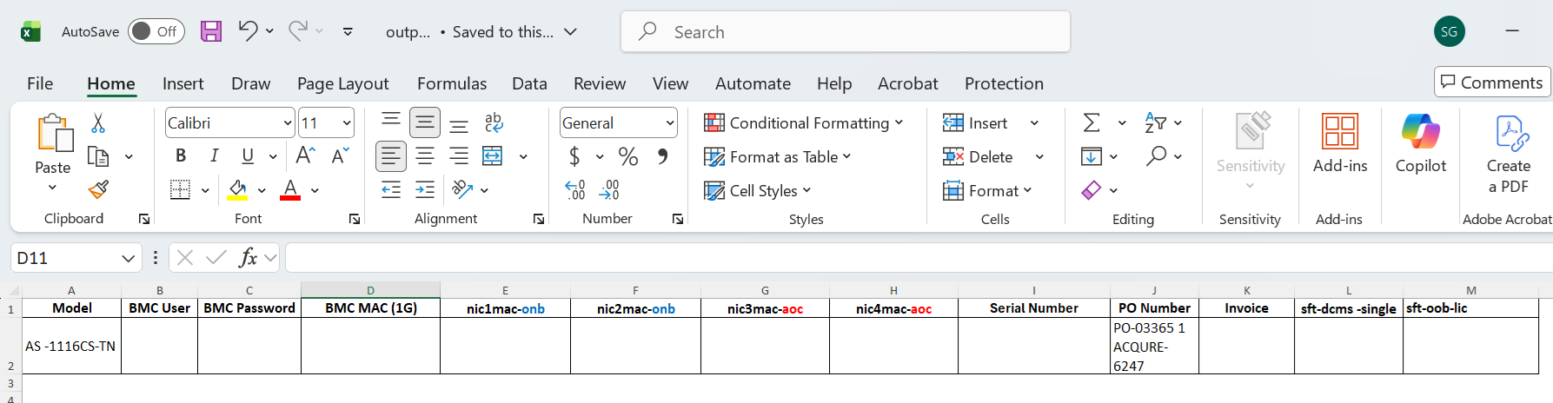Image resolution: width=1553 pixels, height=403 pixels.
Task: Toggle AutoSave switch on
Action: (156, 31)
